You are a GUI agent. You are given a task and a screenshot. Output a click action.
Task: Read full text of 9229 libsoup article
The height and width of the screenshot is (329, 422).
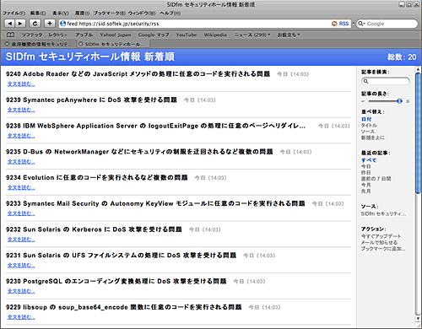click(21, 317)
